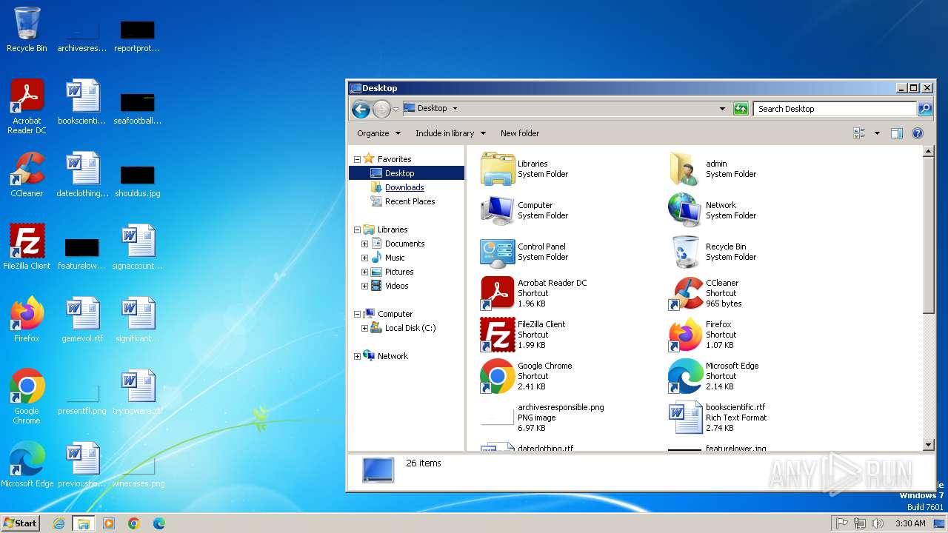Click the file list vertical scrollbar down arrow

coord(929,445)
